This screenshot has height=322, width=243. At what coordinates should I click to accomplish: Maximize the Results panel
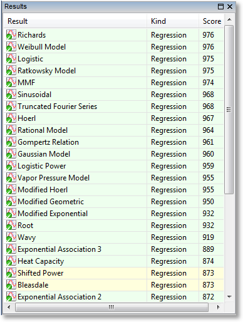pyautogui.click(x=220, y=6)
